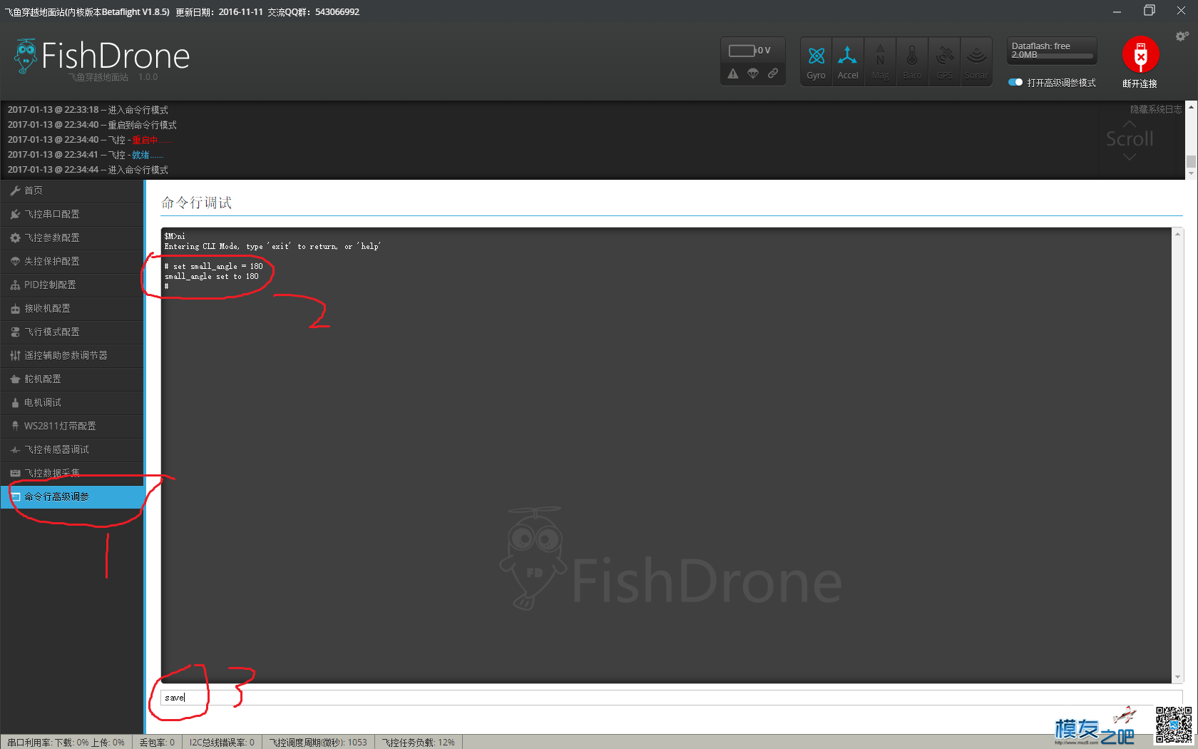The image size is (1198, 749).
Task: Open the WS2811灯带配置 tab
Action: (x=71, y=426)
